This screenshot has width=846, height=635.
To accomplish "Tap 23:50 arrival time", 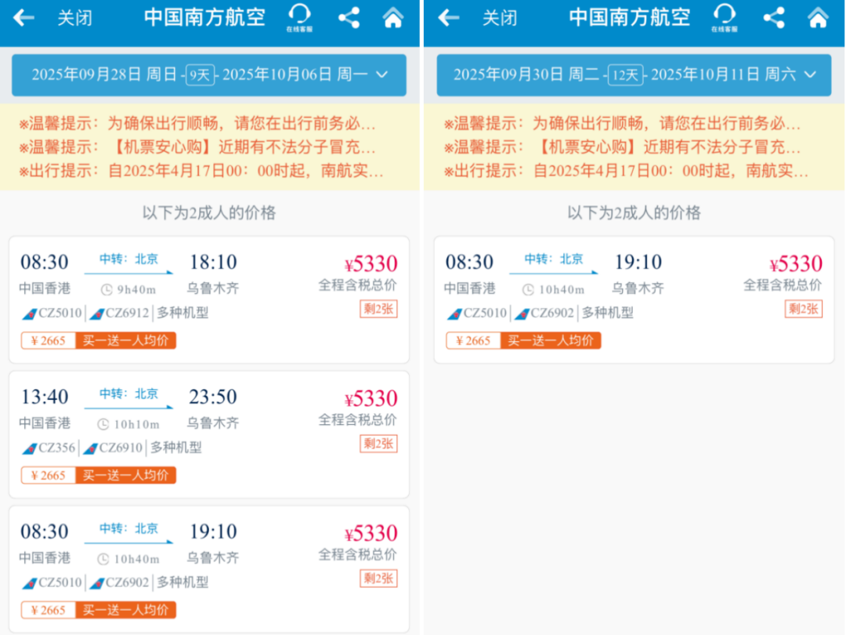I will pyautogui.click(x=213, y=397).
